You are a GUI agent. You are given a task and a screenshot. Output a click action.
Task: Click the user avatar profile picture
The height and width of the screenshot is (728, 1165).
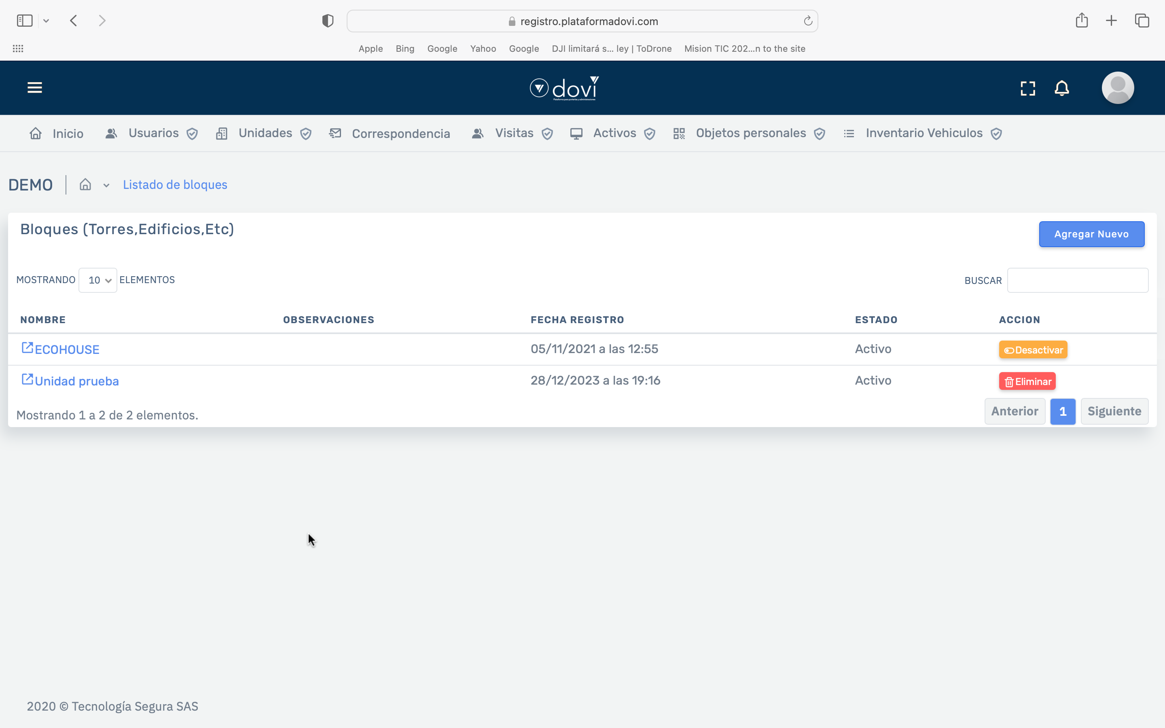point(1117,88)
